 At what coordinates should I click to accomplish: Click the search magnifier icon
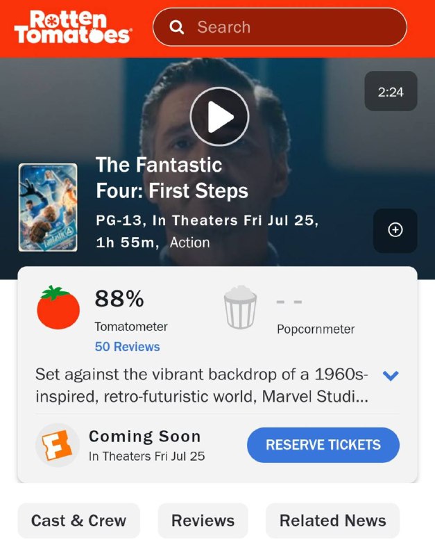click(178, 27)
